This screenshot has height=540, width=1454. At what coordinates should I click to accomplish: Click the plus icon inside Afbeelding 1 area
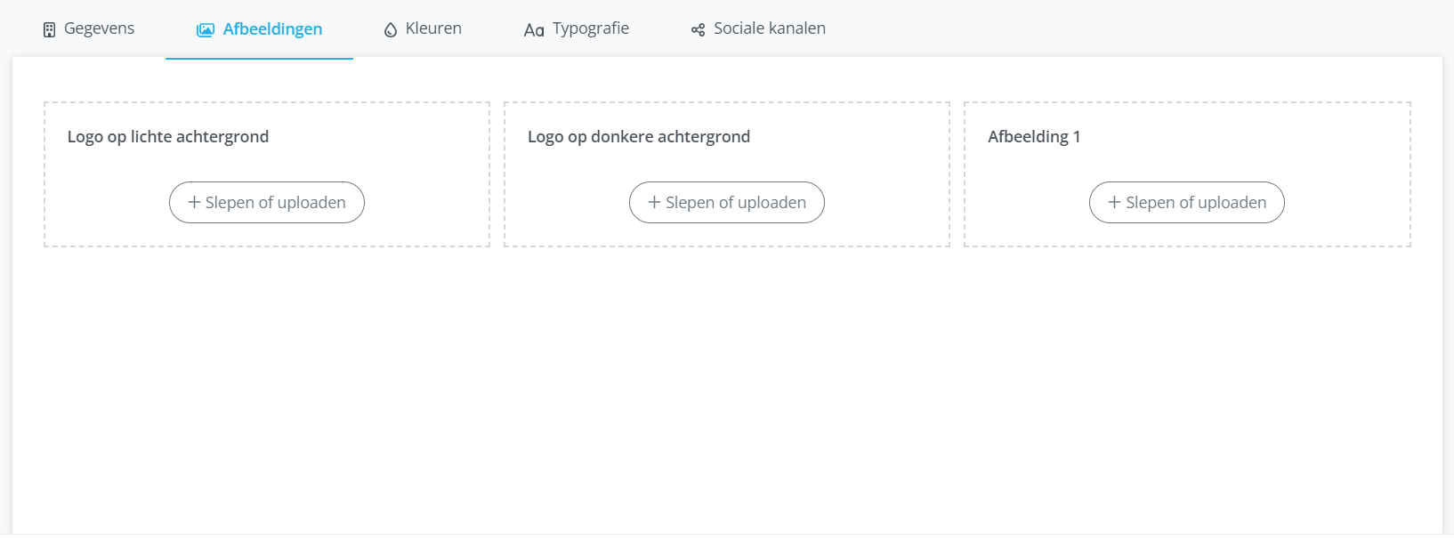pos(1114,202)
